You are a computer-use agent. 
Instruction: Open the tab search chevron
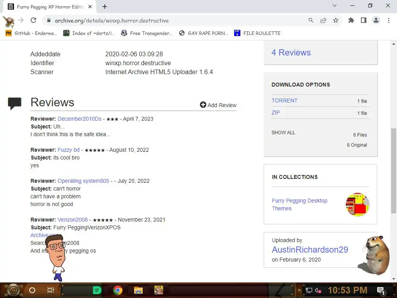[x=335, y=5]
